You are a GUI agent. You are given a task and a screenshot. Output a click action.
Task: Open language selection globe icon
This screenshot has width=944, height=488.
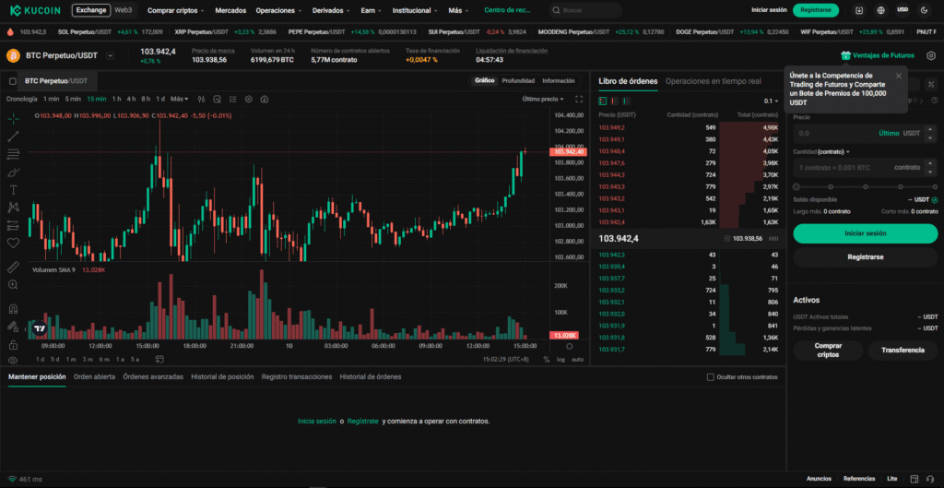click(x=880, y=10)
